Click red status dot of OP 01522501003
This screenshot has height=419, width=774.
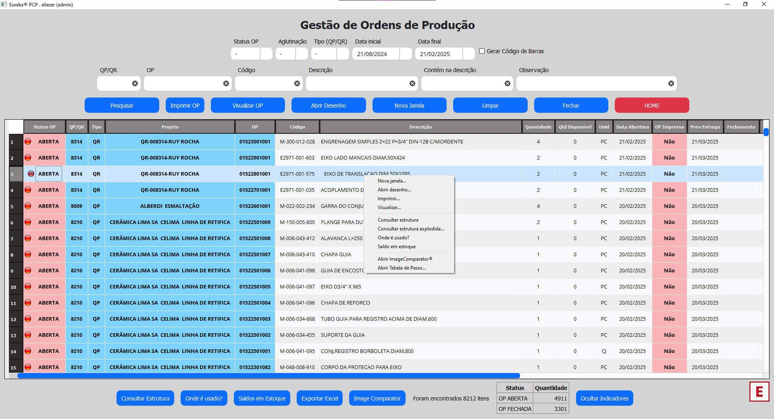coord(28,319)
